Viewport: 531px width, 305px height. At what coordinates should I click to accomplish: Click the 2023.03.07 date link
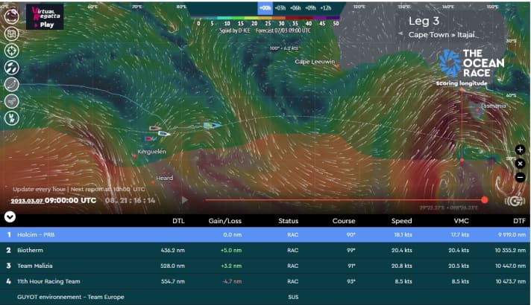point(27,201)
